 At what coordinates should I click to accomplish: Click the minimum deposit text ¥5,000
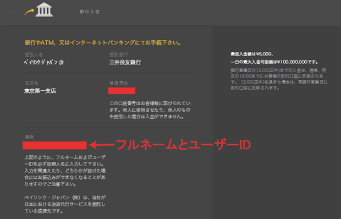tap(252, 54)
